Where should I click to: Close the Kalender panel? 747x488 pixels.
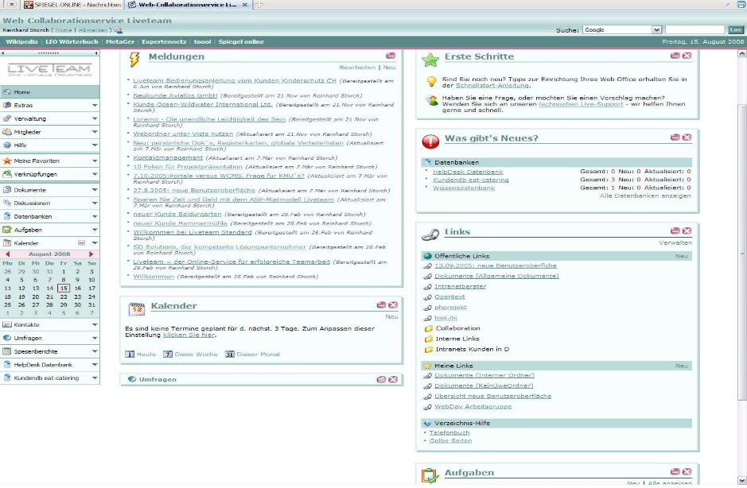point(392,305)
